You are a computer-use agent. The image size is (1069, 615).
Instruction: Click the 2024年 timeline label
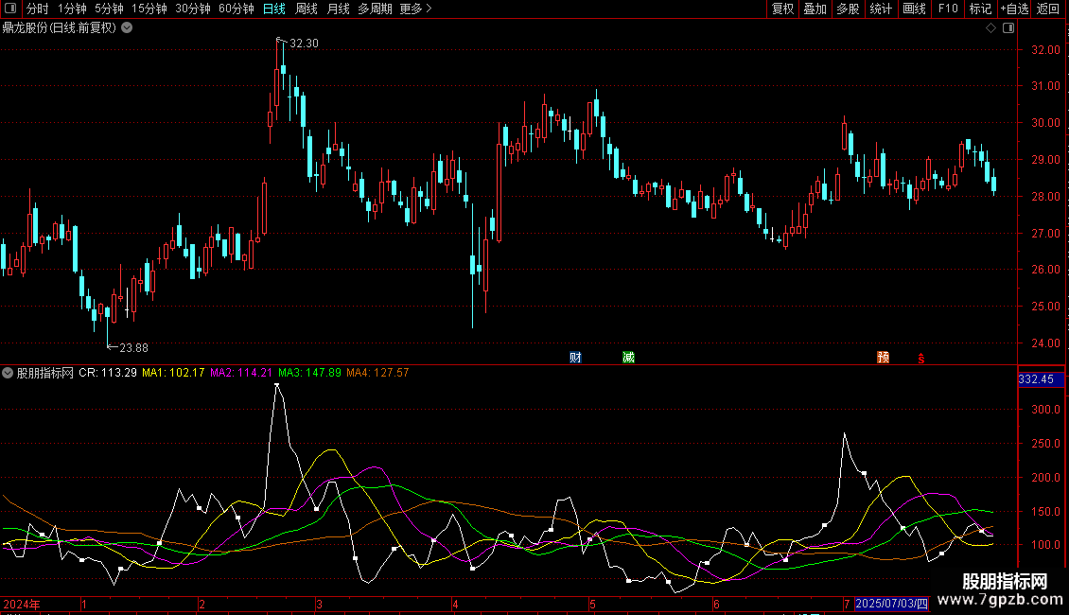point(21,605)
